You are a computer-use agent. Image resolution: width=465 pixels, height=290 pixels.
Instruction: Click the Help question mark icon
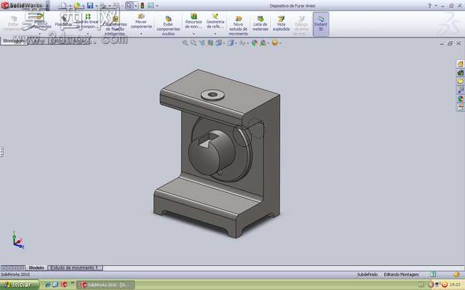429,6
